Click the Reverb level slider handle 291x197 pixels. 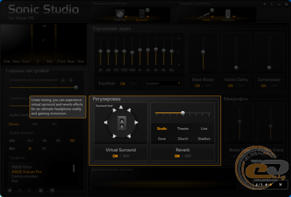click(x=183, y=113)
